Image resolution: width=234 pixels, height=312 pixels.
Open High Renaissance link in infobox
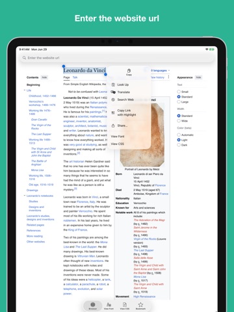[144, 296]
